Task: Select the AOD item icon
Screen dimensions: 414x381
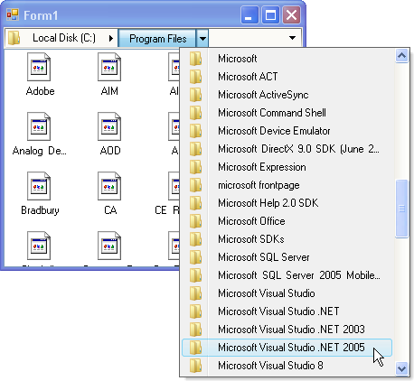Action: point(109,126)
